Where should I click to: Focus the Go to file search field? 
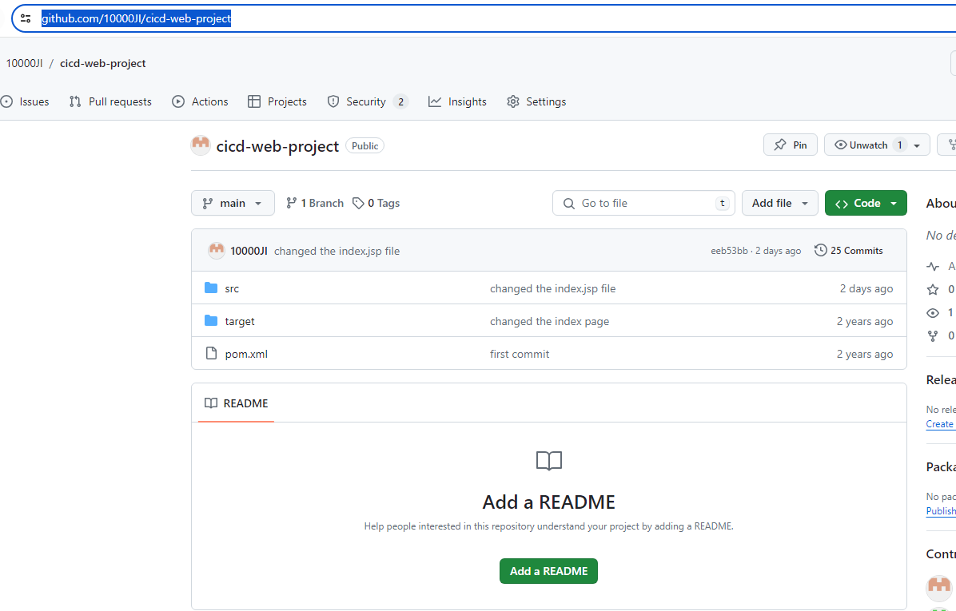(643, 203)
